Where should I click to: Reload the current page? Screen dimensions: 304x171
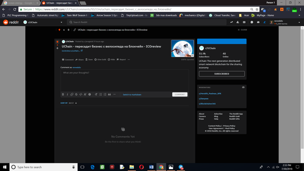15,9
